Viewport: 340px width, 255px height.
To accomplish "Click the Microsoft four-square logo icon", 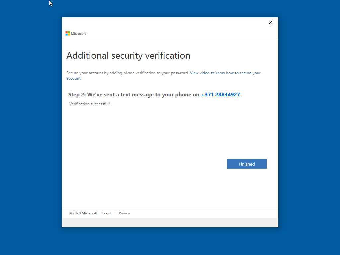I will 68,33.
